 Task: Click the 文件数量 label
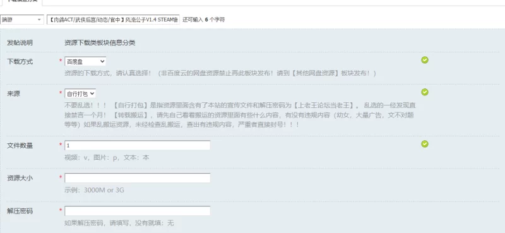click(20, 145)
